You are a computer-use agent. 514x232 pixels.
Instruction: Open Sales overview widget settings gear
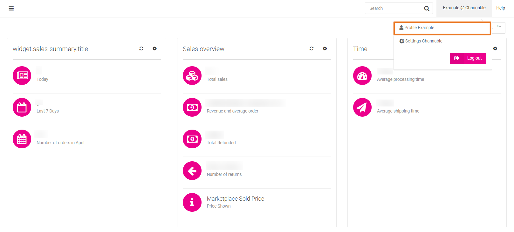click(325, 48)
